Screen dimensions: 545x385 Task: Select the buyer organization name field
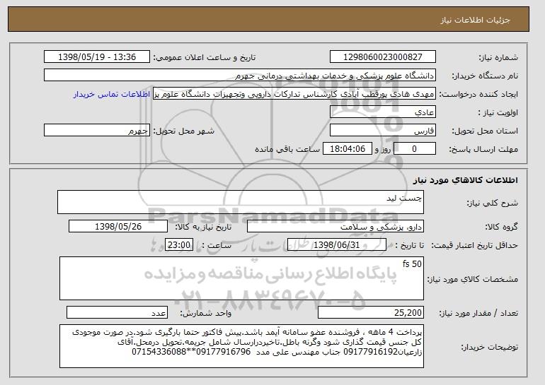[x=240, y=76]
